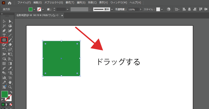The image size is (209, 109).
Task: Select the Eraser tool
Action: [10, 45]
